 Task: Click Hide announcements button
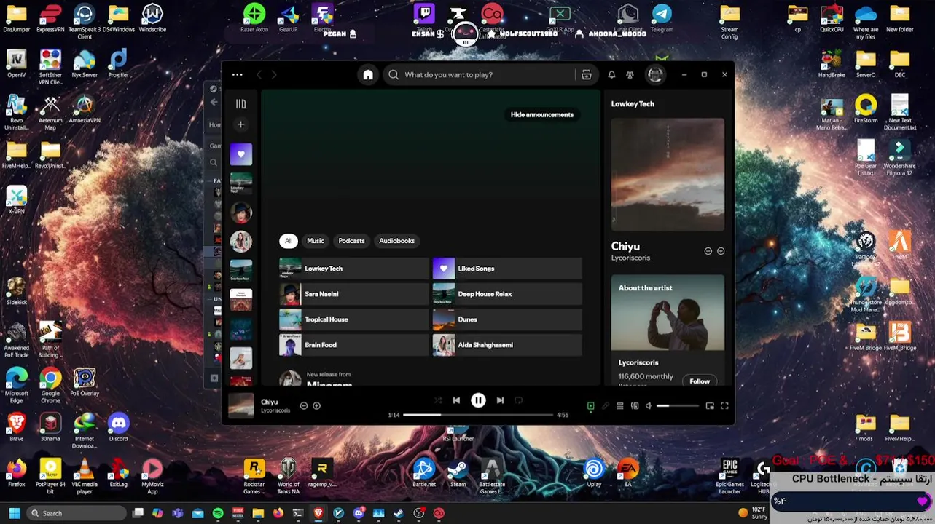542,114
